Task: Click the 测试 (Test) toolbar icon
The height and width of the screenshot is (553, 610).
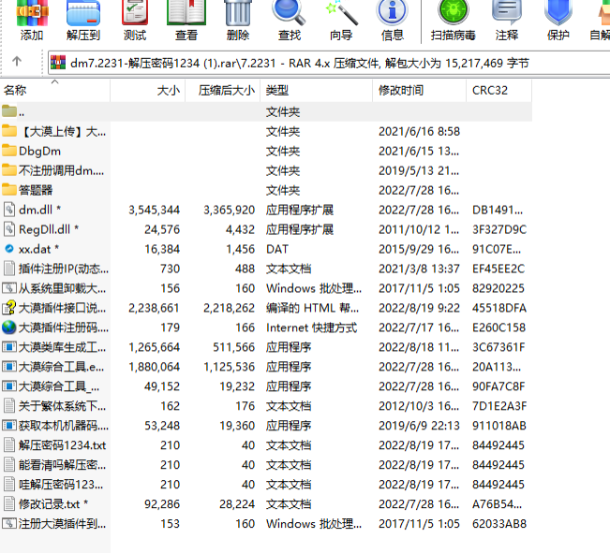Action: [135, 12]
